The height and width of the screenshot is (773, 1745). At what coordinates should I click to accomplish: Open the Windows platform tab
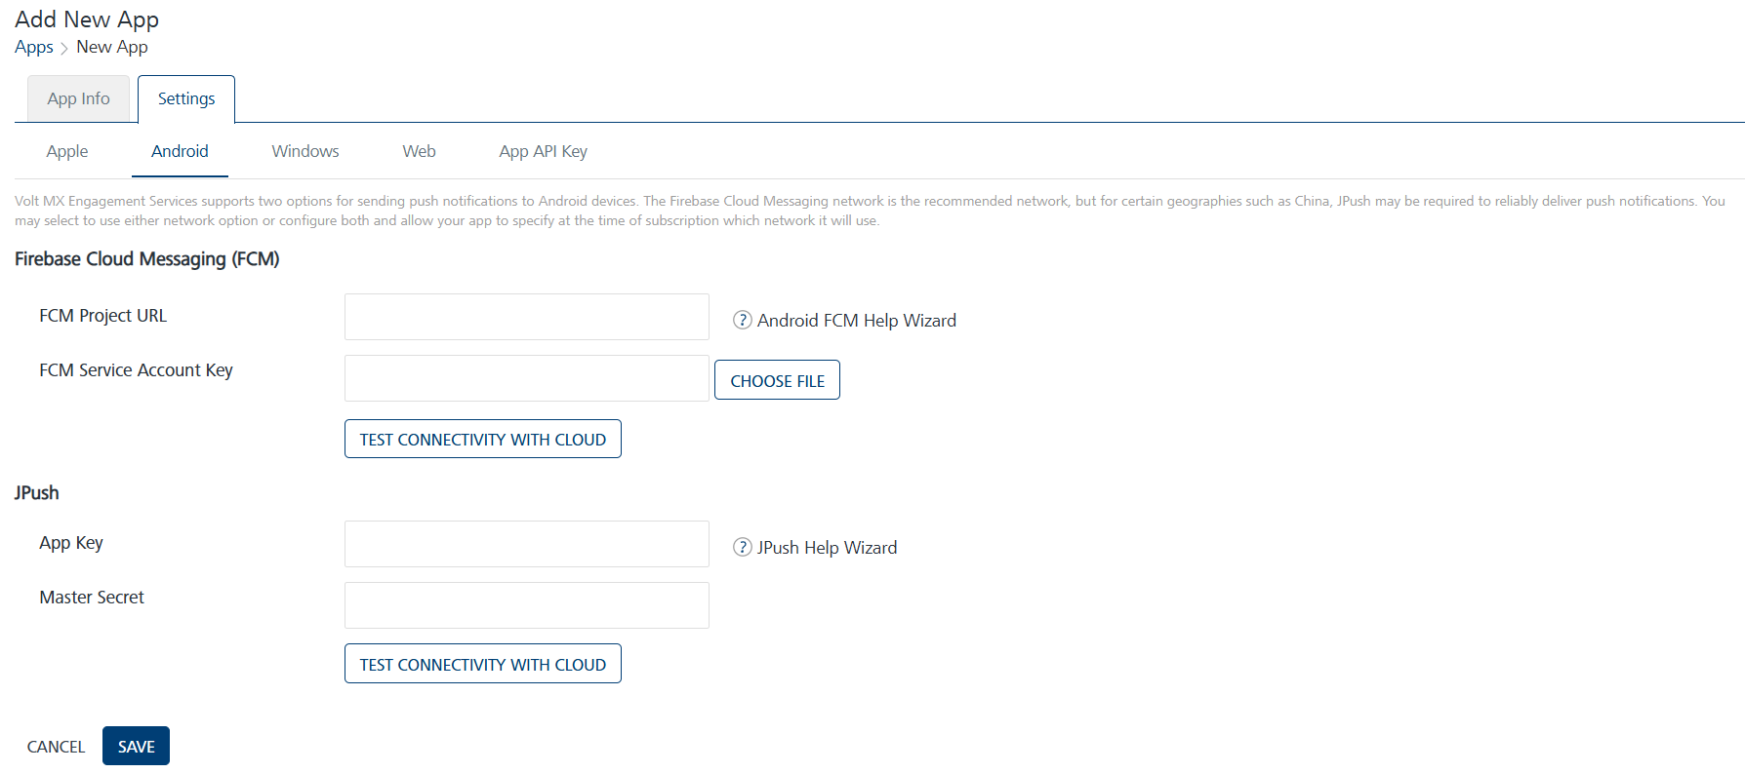[305, 151]
